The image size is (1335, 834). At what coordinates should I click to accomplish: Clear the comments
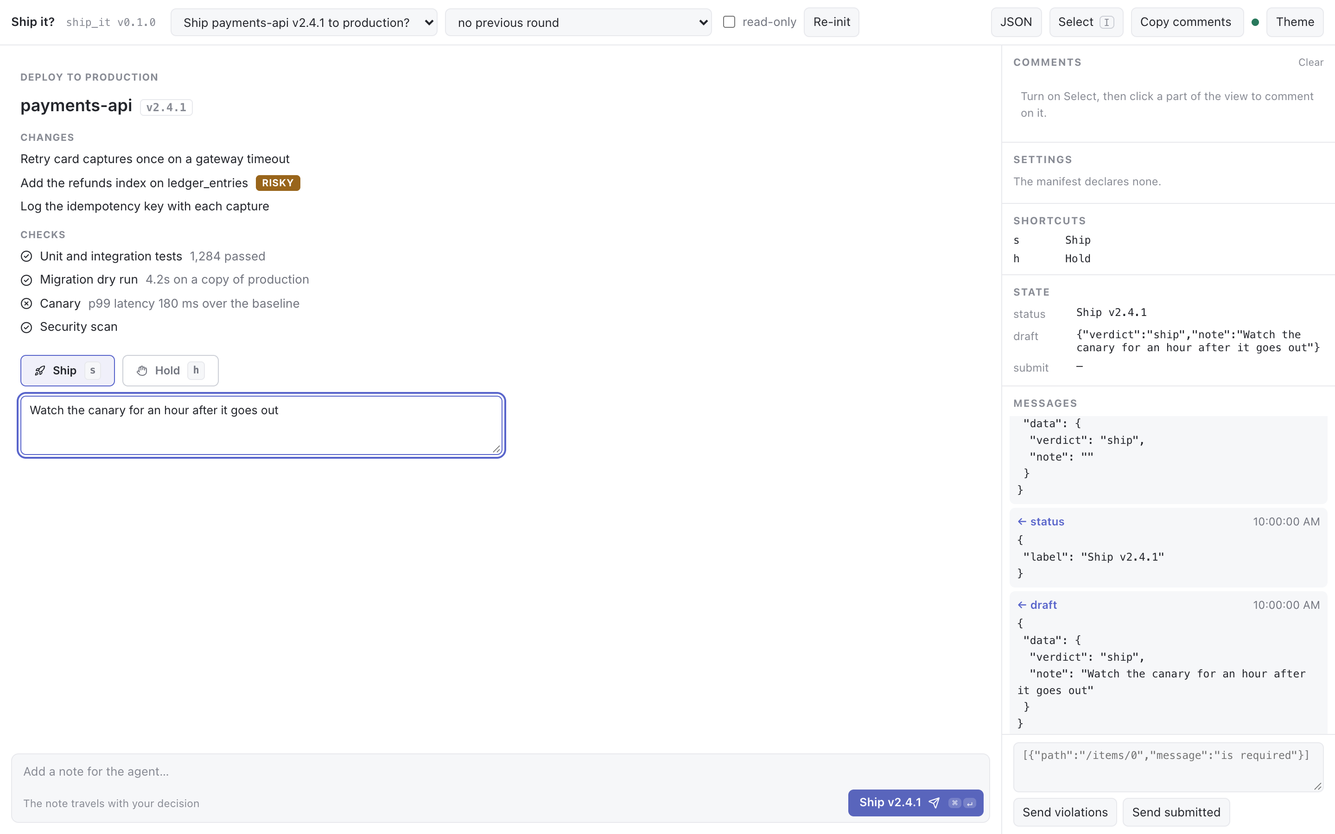click(x=1311, y=63)
